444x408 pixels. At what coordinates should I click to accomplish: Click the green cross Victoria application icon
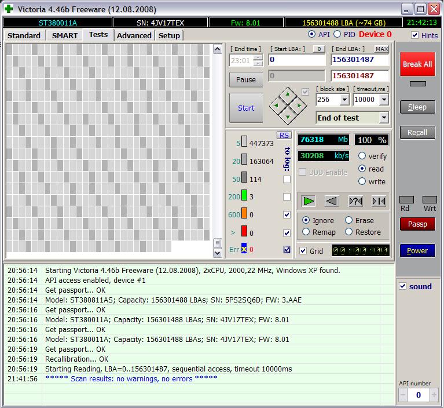[x=9, y=9]
